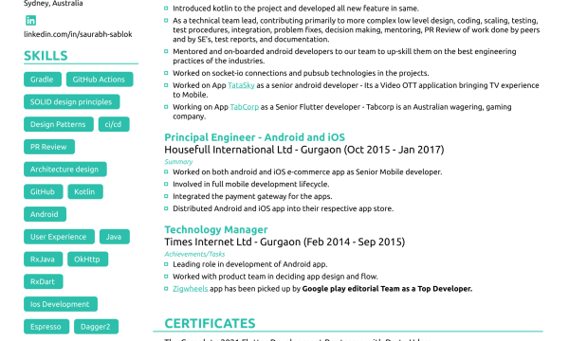Click 'Mentored and on-boarded android developers' bullet
Image resolution: width=569 pixels, height=341 pixels.
[344, 56]
